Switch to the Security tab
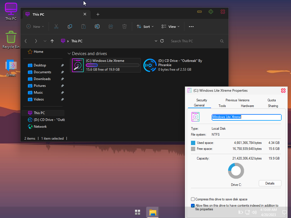Viewport: 291px width, 218px height. tap(201, 100)
